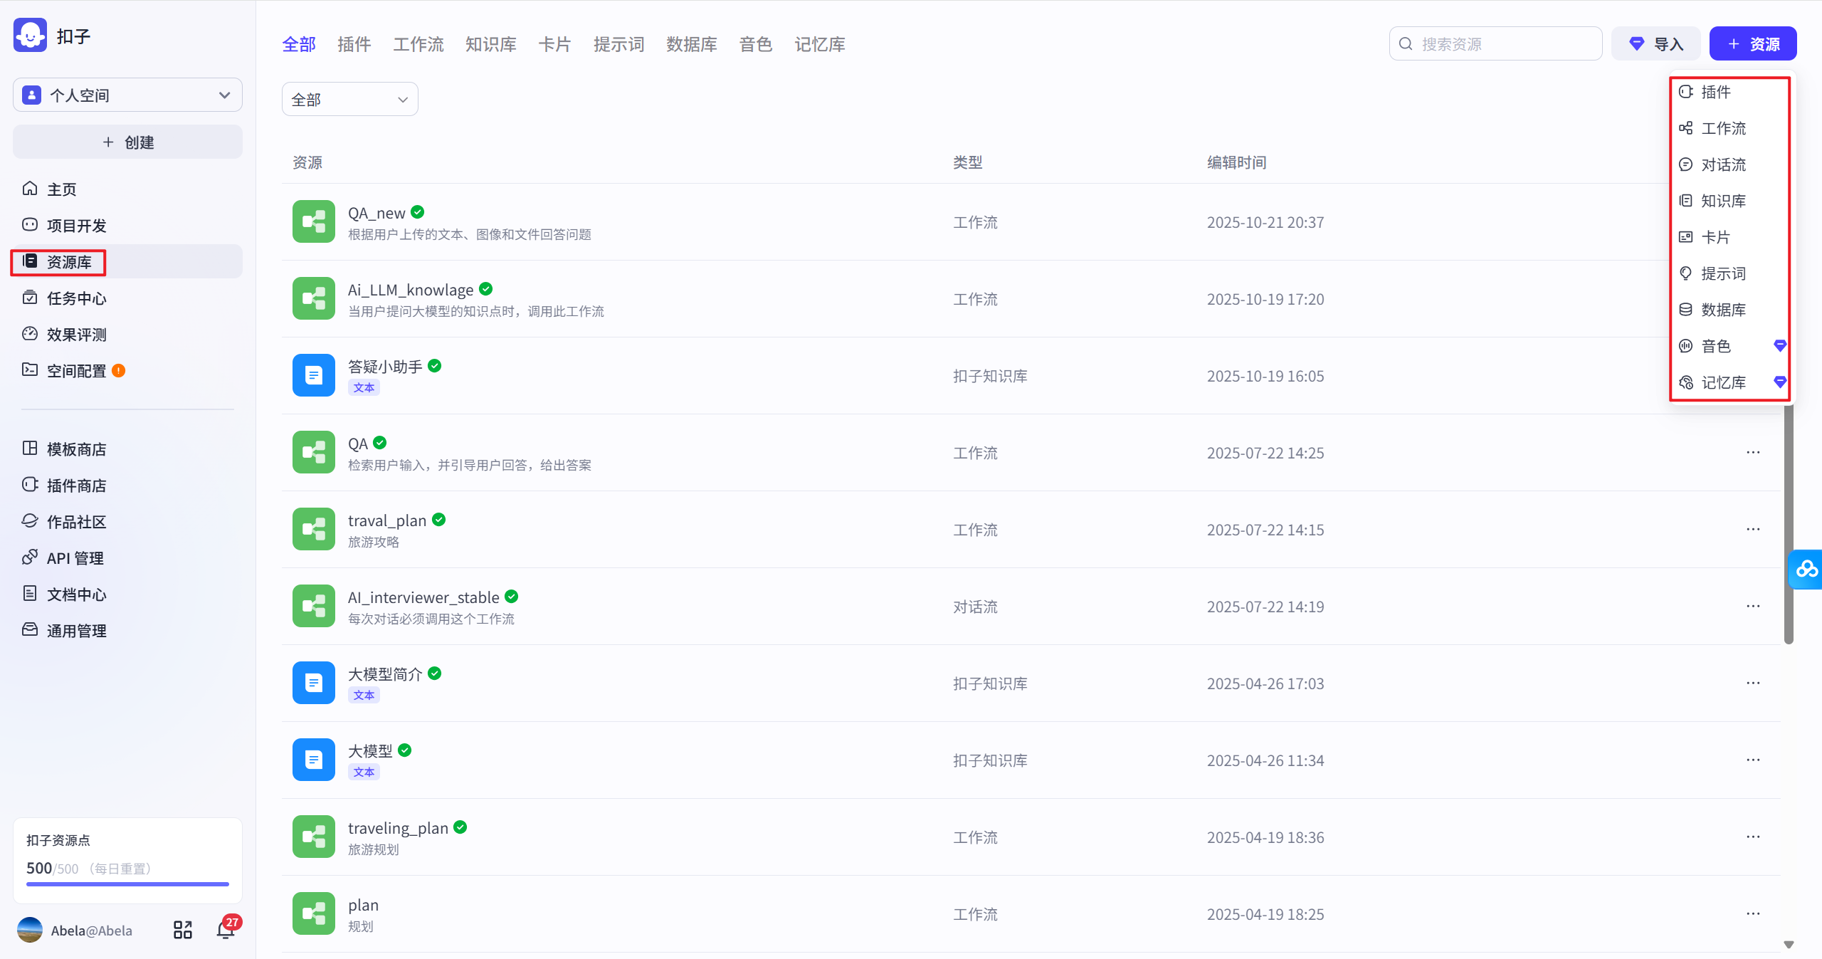Click the QA_new workflow icon
Image resolution: width=1822 pixels, height=959 pixels.
(x=313, y=221)
